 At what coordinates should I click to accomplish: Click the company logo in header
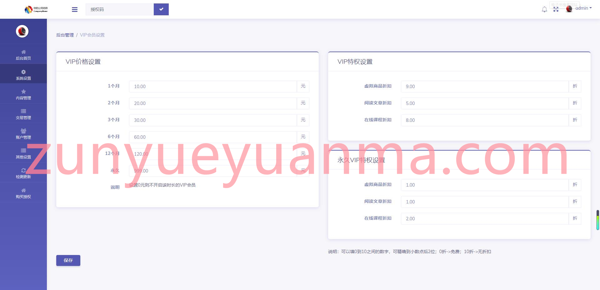[x=36, y=9]
